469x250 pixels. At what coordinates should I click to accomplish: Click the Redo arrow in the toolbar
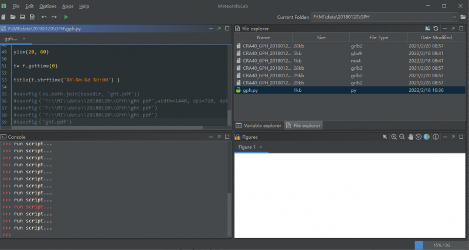54,17
